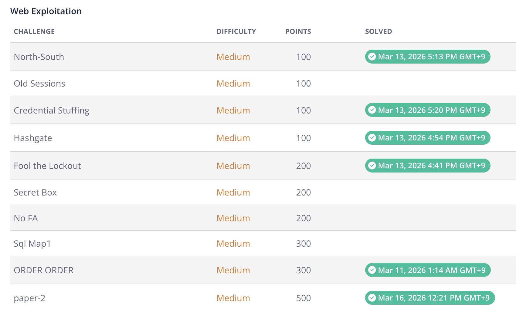Select the North-South challenge name
516x319 pixels.
coord(39,57)
